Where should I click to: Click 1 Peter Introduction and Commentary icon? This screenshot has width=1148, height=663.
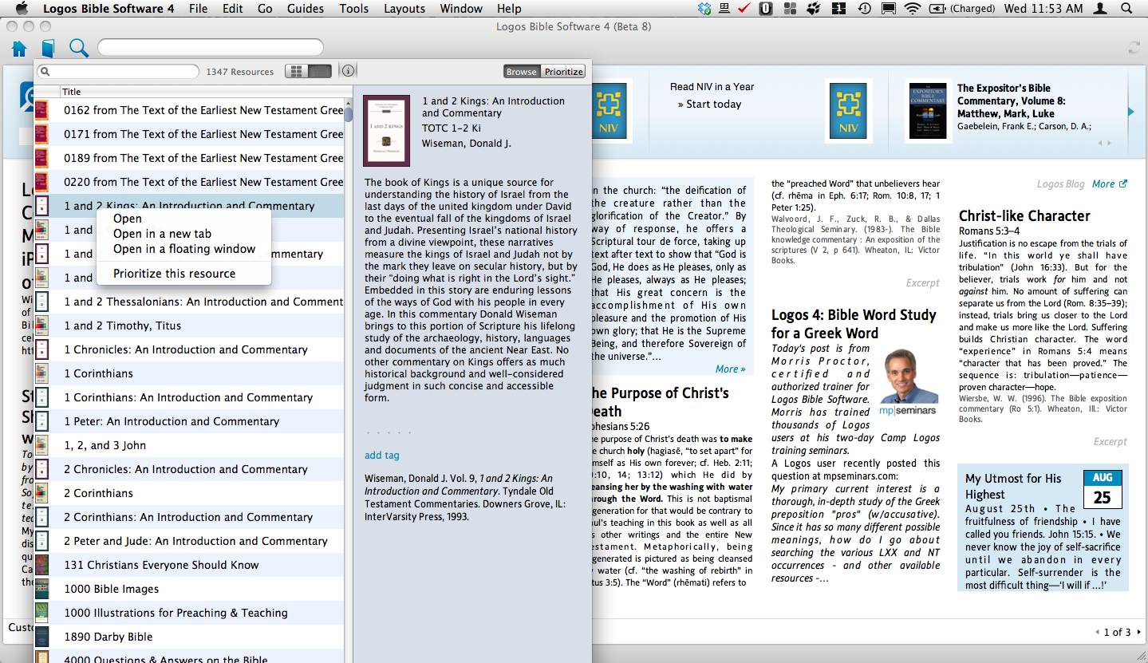click(41, 421)
